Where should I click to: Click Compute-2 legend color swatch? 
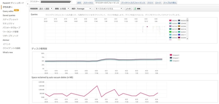pos(171,61)
